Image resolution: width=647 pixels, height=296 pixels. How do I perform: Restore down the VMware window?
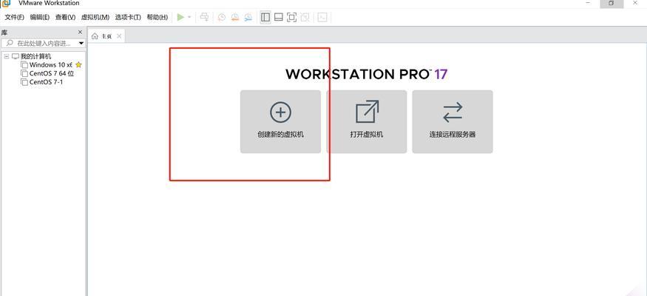click(612, 3)
